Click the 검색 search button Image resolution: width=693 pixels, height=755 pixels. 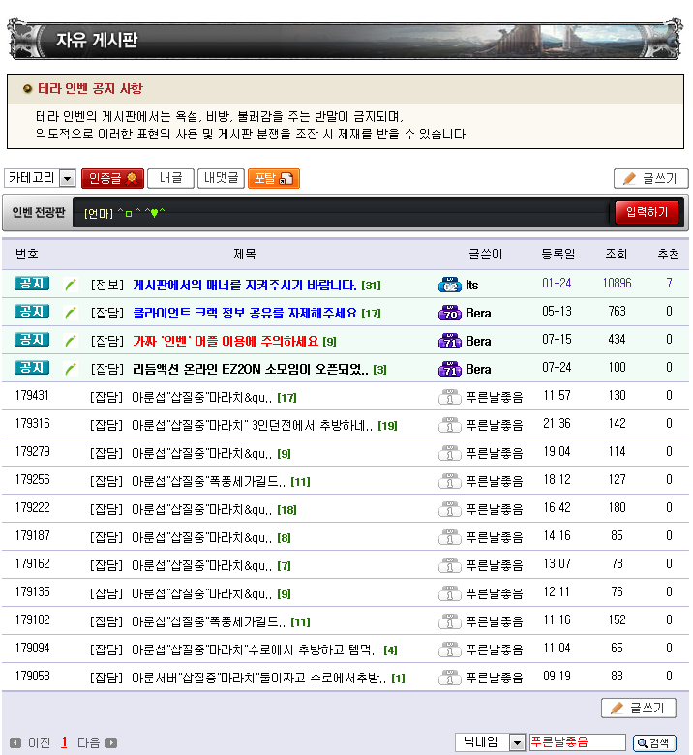(x=654, y=742)
